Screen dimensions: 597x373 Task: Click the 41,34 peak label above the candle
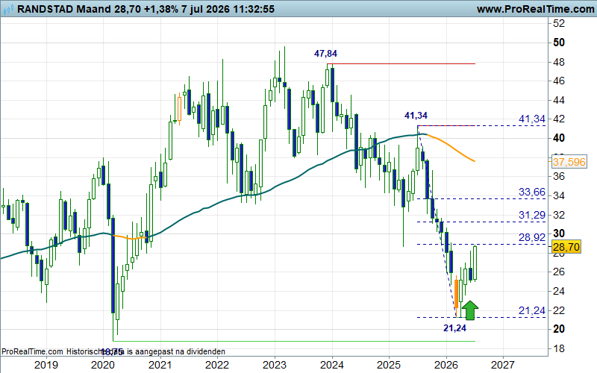416,116
